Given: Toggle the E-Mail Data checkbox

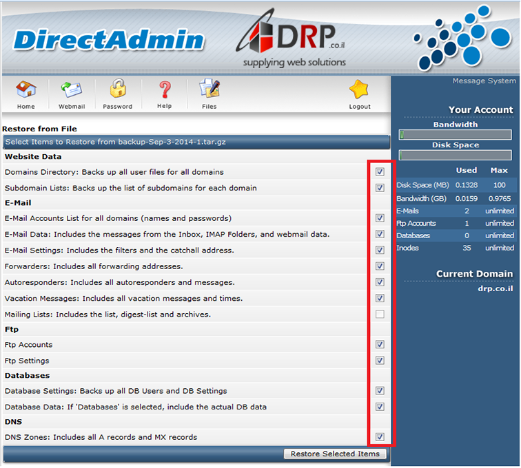Looking at the screenshot, I should coord(380,234).
